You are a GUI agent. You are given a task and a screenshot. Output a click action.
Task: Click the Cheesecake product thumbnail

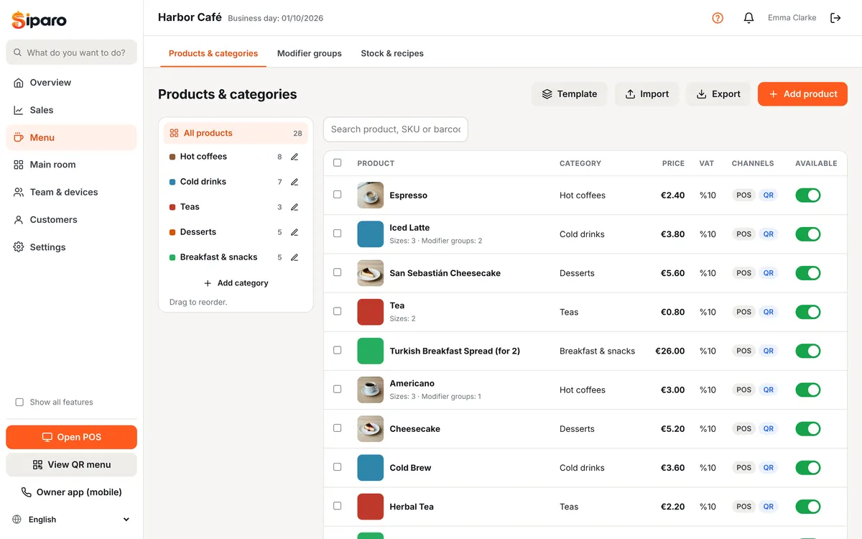tap(371, 429)
